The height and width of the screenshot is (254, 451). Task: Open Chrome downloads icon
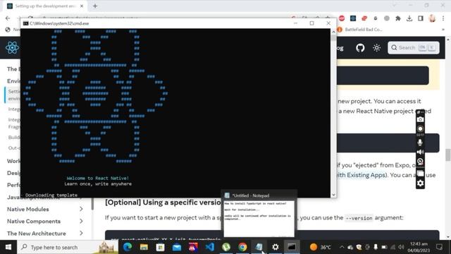[409, 18]
